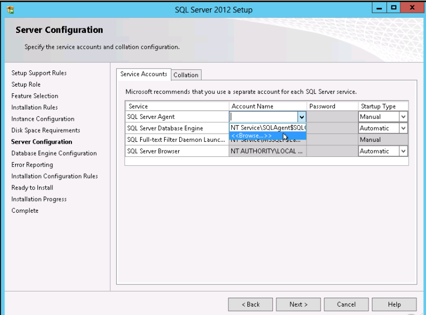Open SQL Server Agent account name dropdown arrow
Image resolution: width=426 pixels, height=315 pixels.
[x=301, y=117]
